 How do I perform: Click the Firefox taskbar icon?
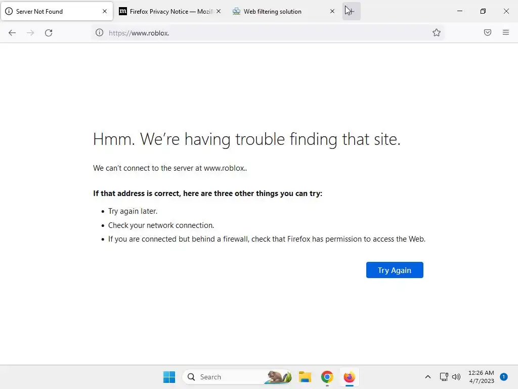tap(349, 377)
